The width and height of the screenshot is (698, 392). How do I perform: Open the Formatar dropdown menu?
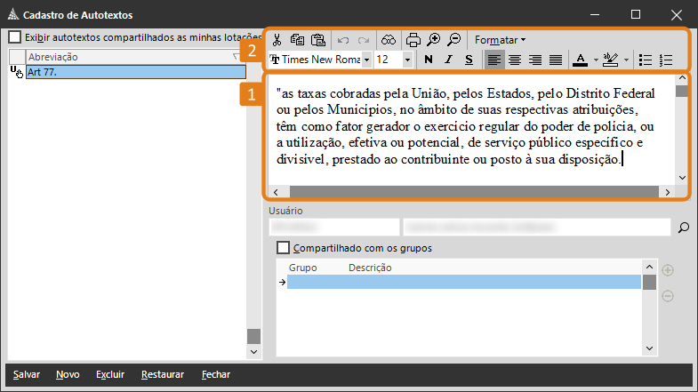[x=499, y=40]
